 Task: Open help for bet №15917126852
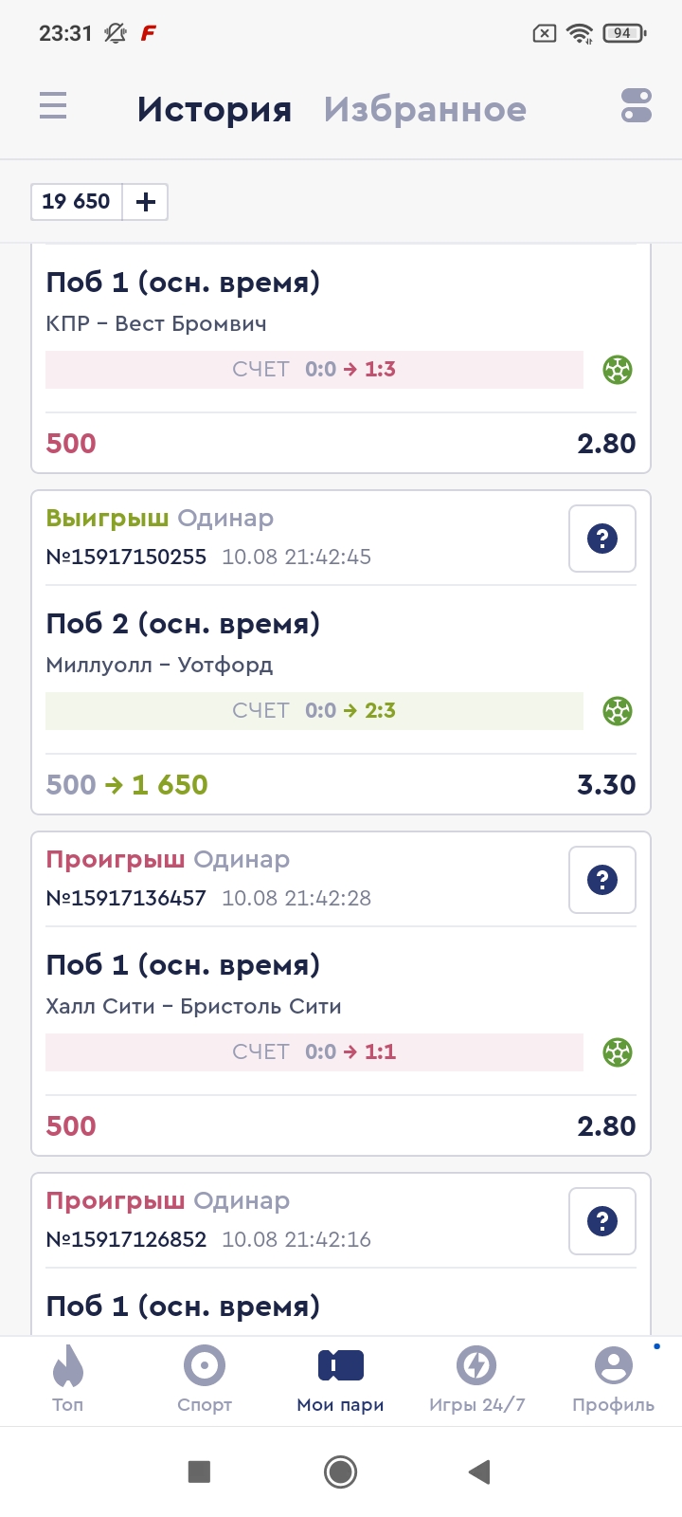[x=602, y=1221]
